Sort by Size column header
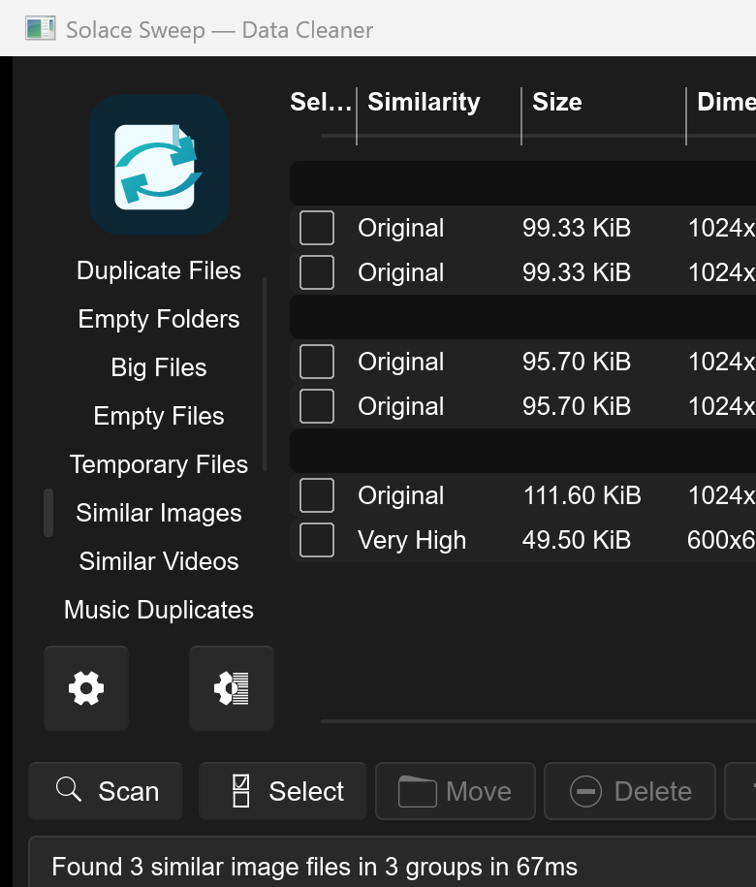 [x=557, y=103]
